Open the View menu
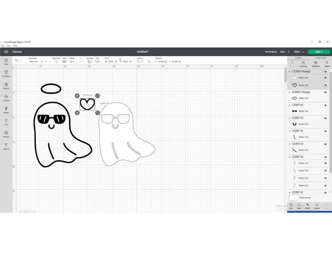 click(x=8, y=46)
